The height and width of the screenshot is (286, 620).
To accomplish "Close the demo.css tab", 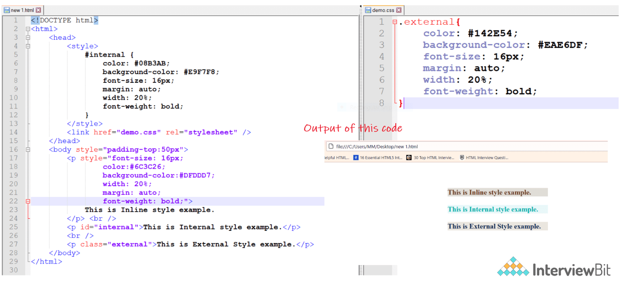I will tap(399, 10).
